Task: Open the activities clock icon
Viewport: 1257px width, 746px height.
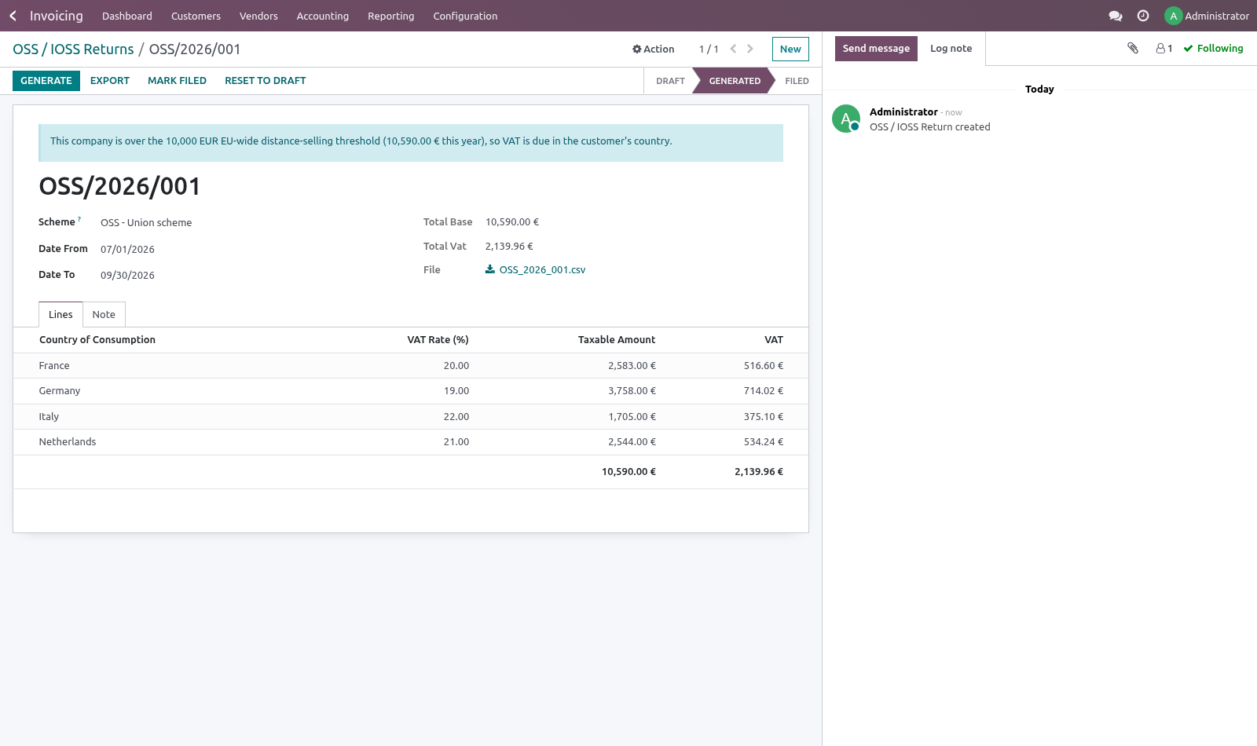Action: pyautogui.click(x=1143, y=16)
